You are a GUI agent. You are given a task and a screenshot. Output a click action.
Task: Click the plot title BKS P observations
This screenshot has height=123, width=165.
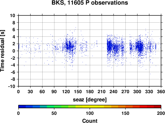pyautogui.click(x=90, y=3)
